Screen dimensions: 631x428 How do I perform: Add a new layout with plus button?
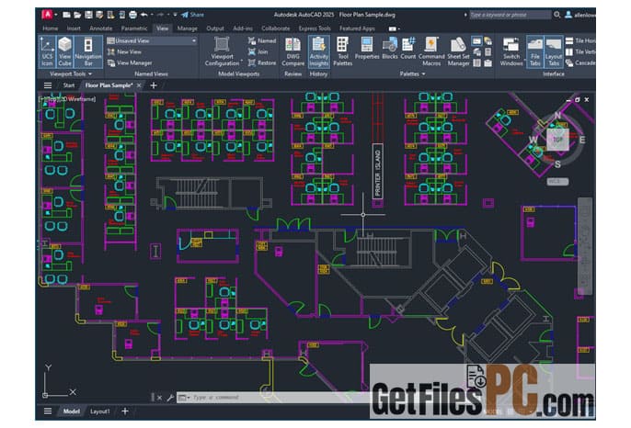tap(125, 411)
